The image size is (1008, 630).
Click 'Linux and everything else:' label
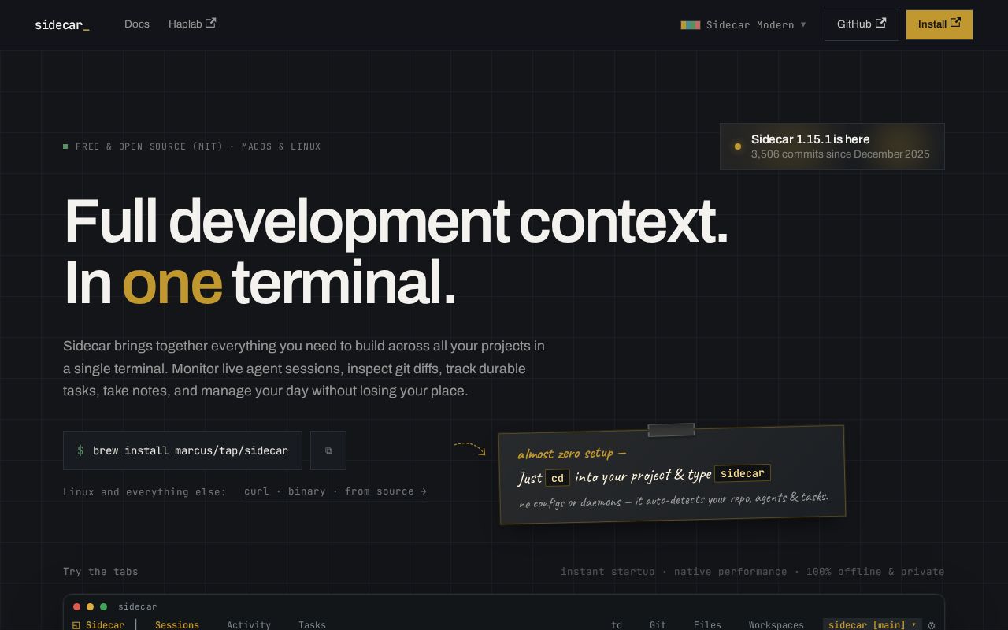click(145, 492)
